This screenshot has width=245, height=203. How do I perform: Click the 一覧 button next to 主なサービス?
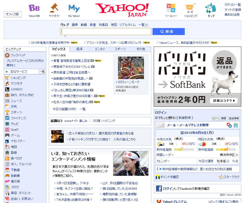click(42, 72)
